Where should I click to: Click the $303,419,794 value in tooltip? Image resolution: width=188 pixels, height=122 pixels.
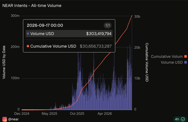point(99,33)
